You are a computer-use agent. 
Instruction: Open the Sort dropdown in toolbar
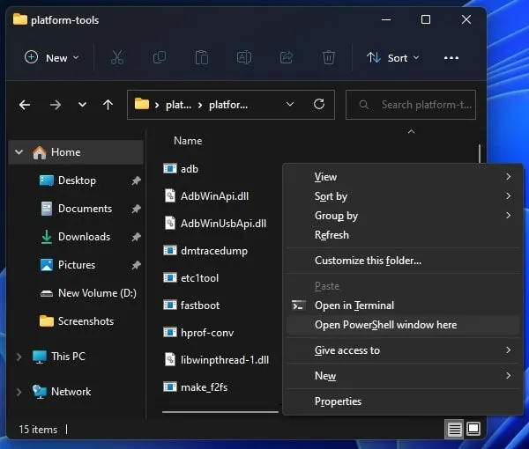pyautogui.click(x=393, y=58)
